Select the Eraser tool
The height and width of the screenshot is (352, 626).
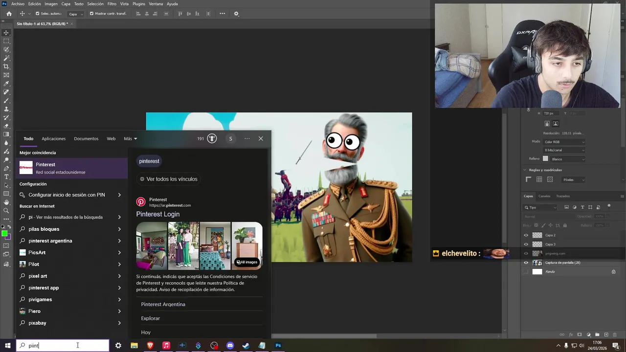[x=6, y=126]
